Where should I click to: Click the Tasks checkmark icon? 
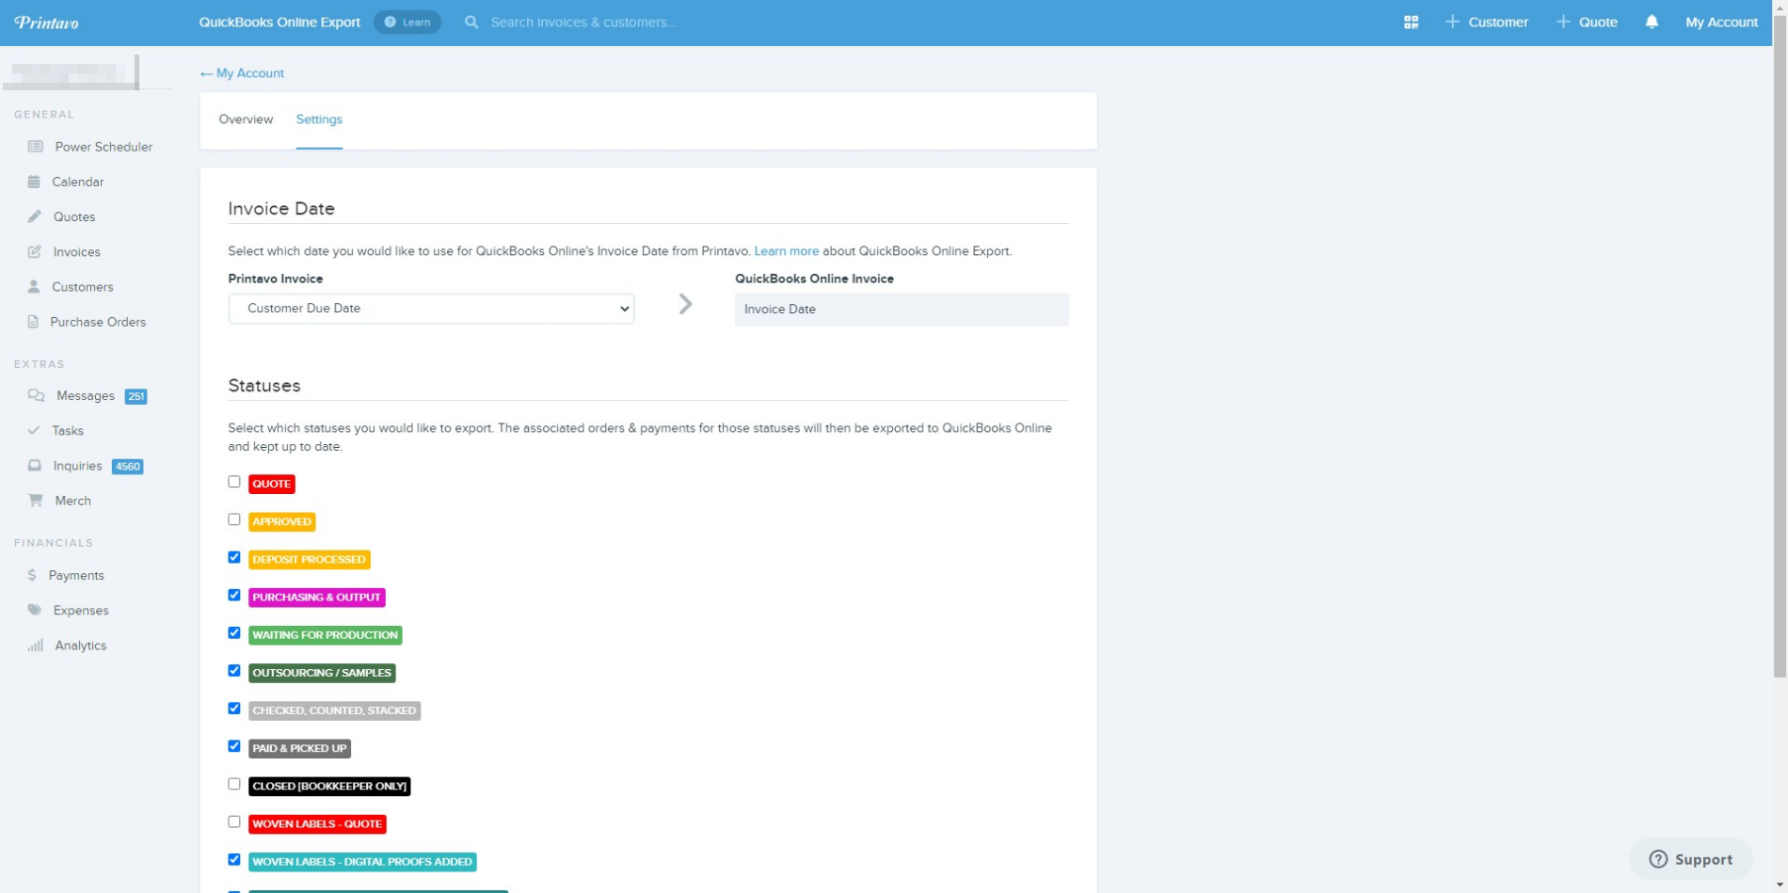(x=34, y=430)
